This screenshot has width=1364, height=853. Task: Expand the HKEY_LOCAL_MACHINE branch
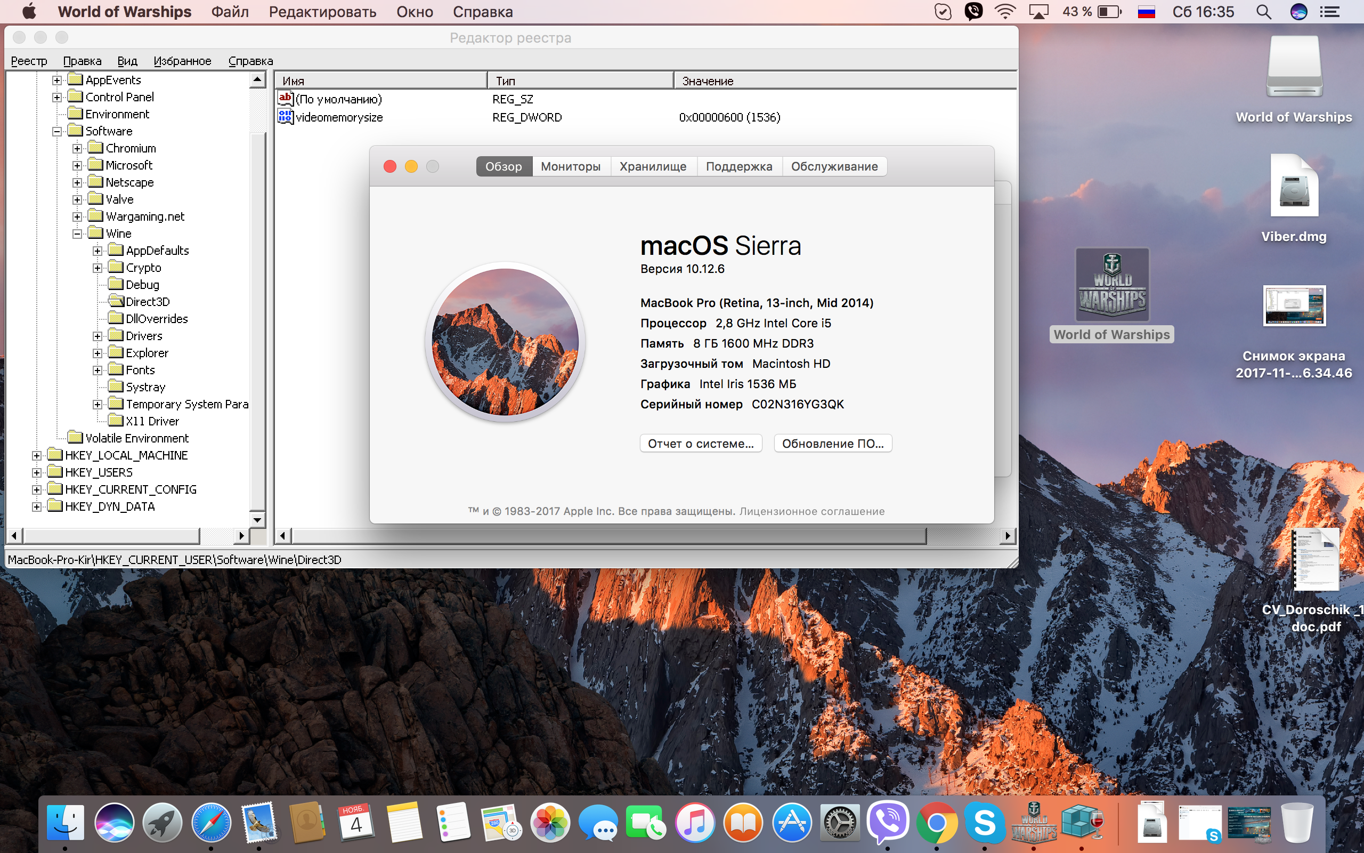coord(37,456)
